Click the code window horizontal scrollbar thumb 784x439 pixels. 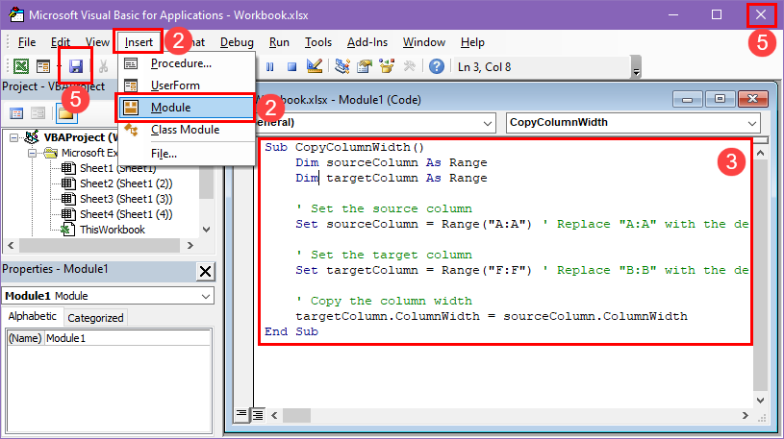point(296,415)
